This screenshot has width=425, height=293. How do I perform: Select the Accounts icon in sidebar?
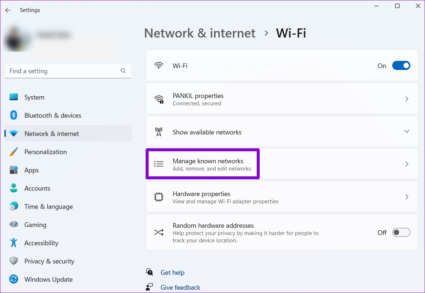(14, 188)
